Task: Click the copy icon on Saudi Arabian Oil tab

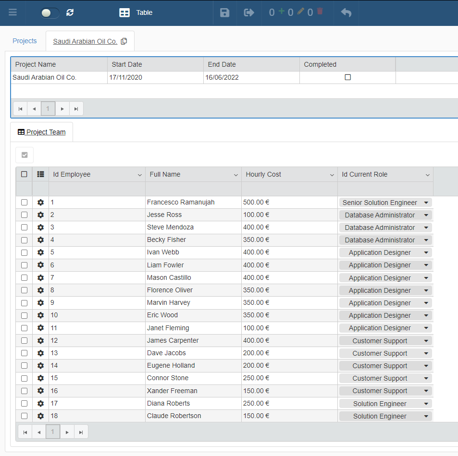Action: pyautogui.click(x=124, y=41)
